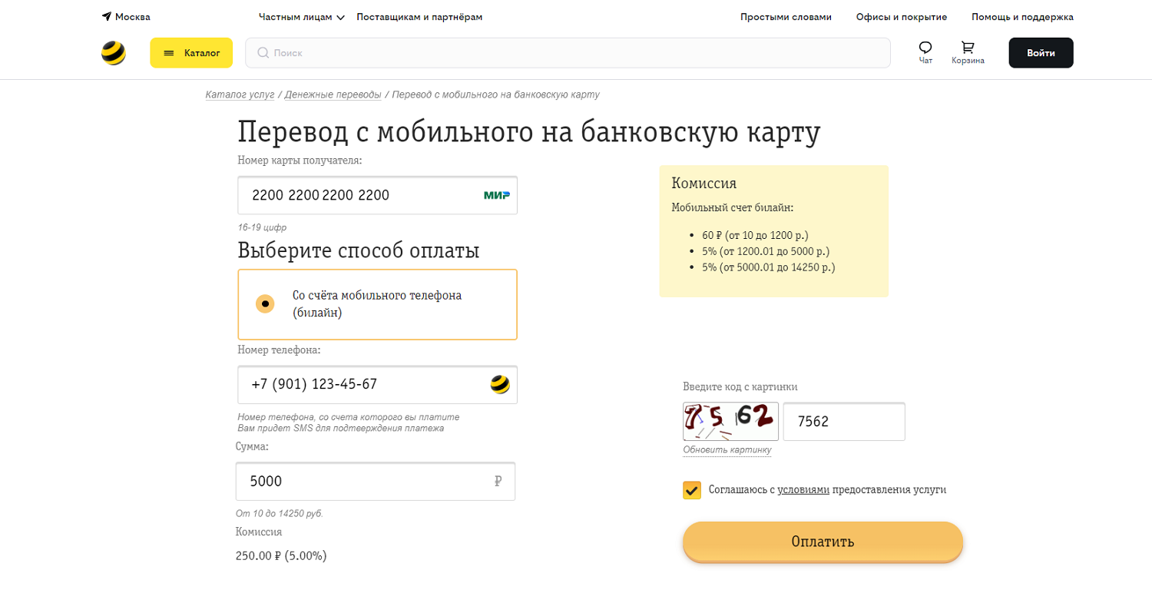Open the Чат chat icon
1152x600 pixels.
tap(925, 52)
